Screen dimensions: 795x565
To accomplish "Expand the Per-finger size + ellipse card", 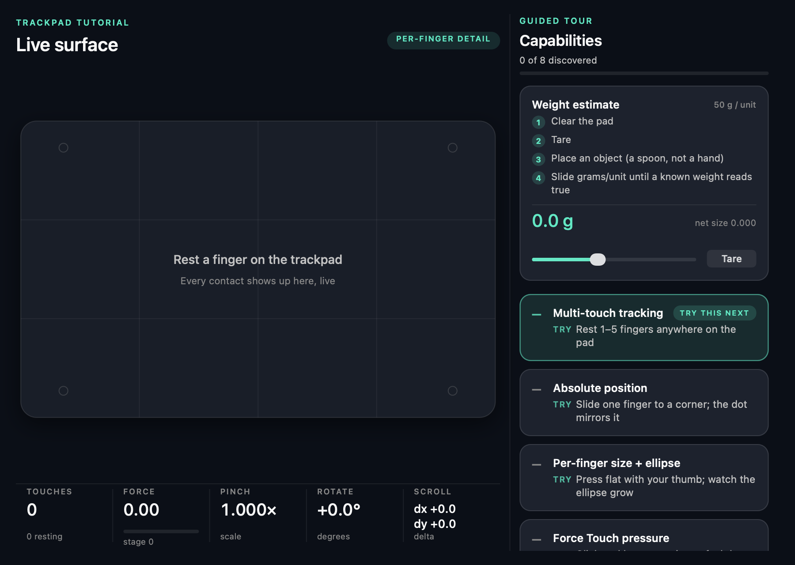I will (x=644, y=478).
